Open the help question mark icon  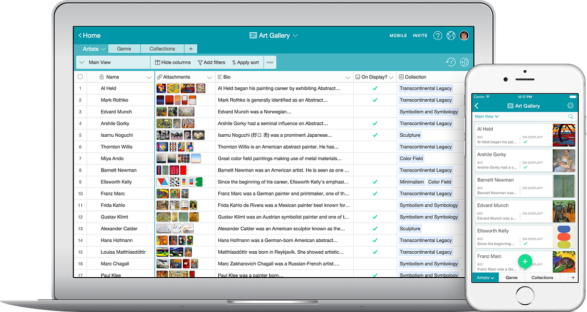[438, 35]
